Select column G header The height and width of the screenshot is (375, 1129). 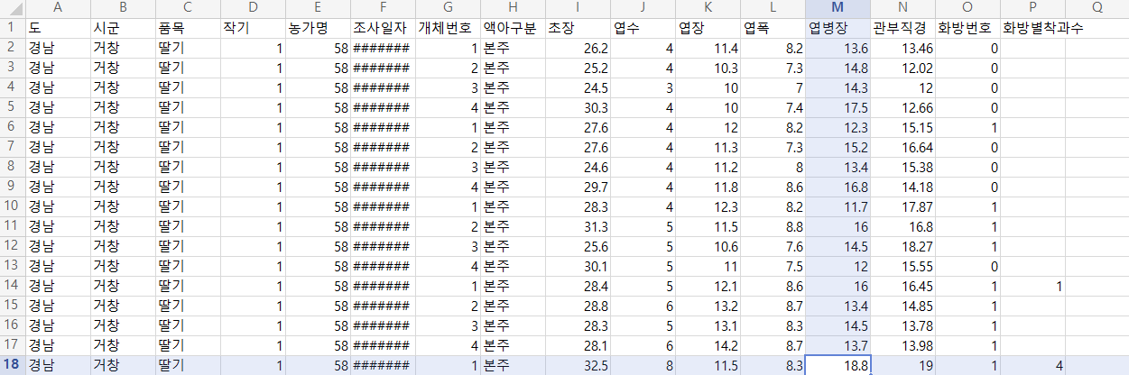(448, 8)
